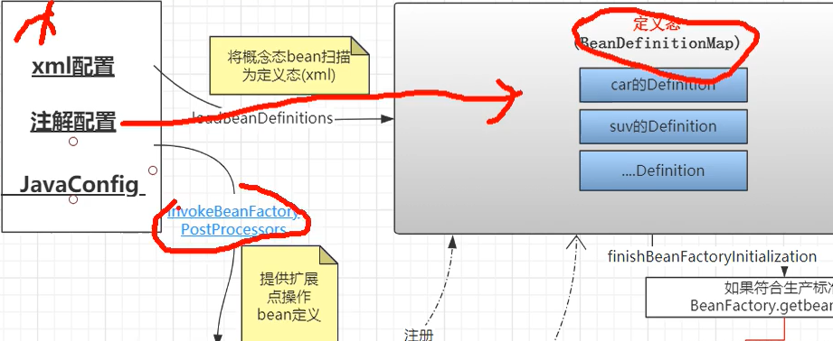This screenshot has height=341, width=833.
Task: Click connection point circle below JavaConfig
Action: point(73,199)
